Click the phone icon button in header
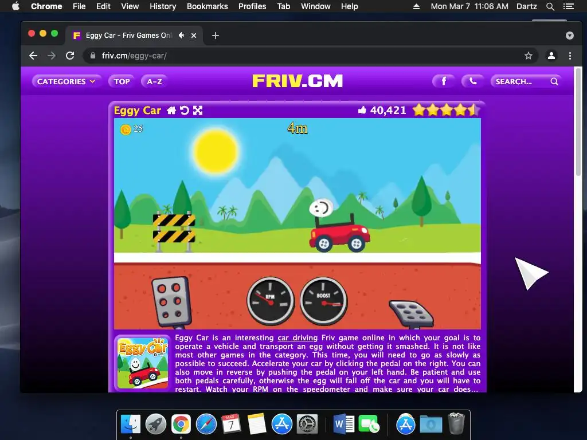The height and width of the screenshot is (440, 587). pyautogui.click(x=473, y=81)
